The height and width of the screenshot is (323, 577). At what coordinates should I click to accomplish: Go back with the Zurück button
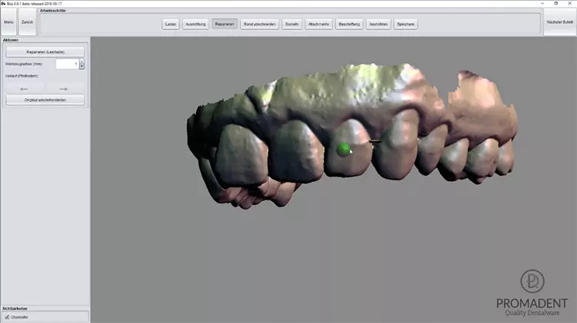[27, 22]
